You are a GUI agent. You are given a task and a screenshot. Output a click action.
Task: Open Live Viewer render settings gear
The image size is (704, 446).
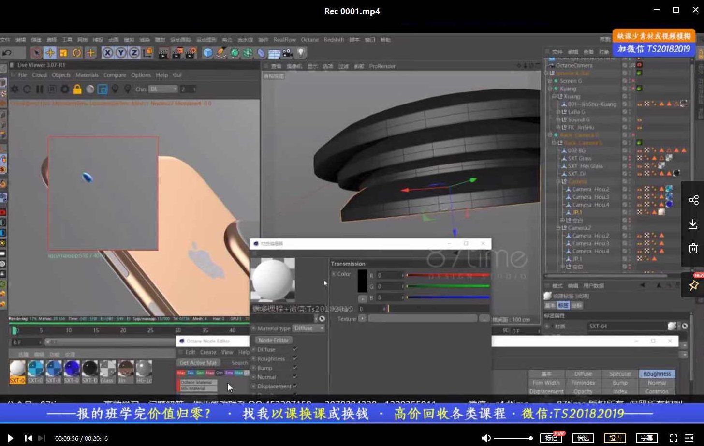(15, 89)
